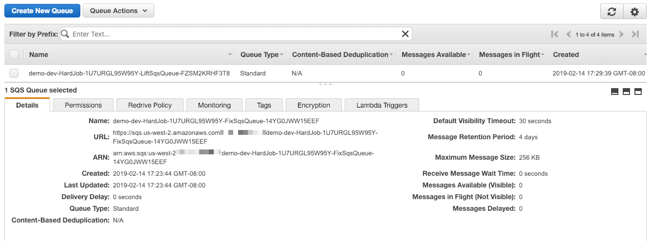
Task: Grab the pane resize handle dots
Action: tap(325, 84)
